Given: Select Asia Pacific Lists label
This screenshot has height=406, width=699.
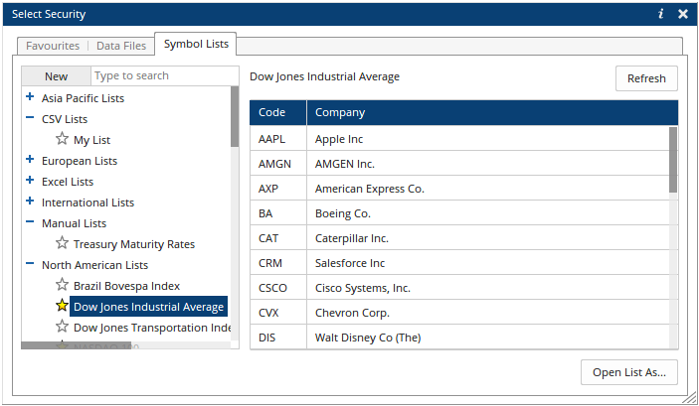Looking at the screenshot, I should [x=83, y=98].
